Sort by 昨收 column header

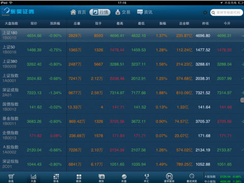(x=205, y=23)
